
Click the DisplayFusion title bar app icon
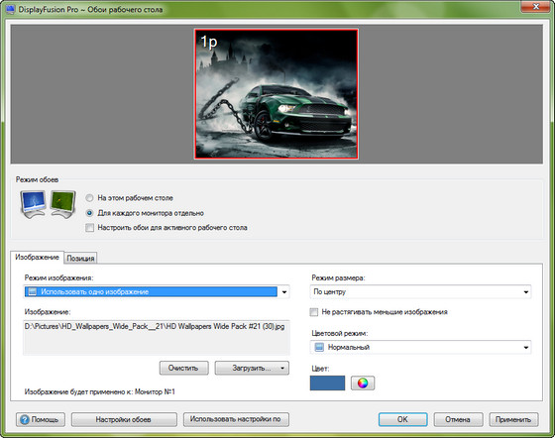(x=11, y=9)
